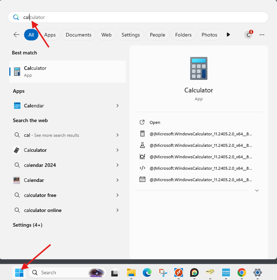Image resolution: width=277 pixels, height=280 pixels.
Task: Select web result Calculator with thumbnail
Action: click(63, 150)
